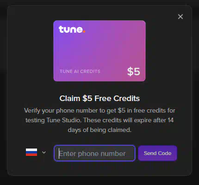The image size is (199, 185).
Task: Click the Claim $5 Free Credits heading
Action: coord(99,98)
